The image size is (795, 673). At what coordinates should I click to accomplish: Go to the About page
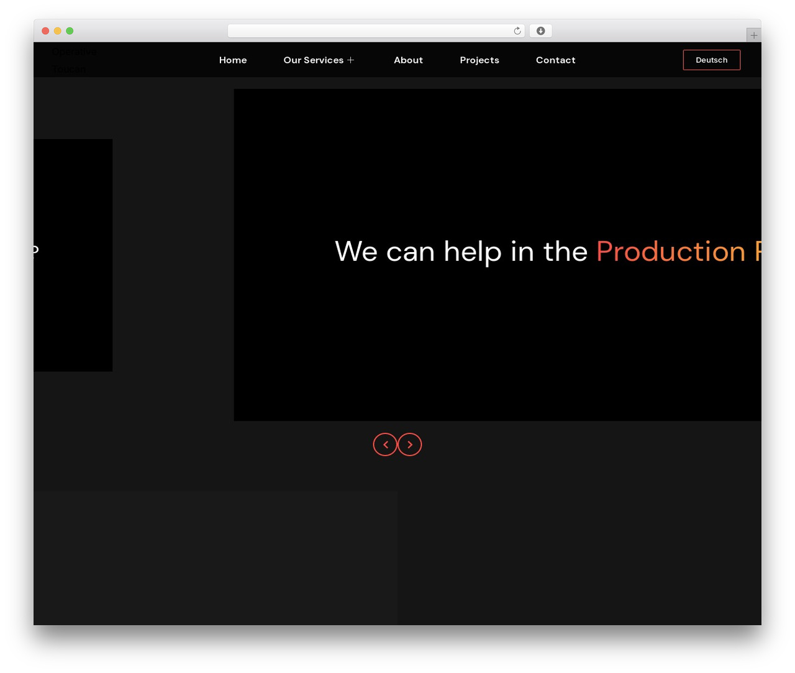click(x=408, y=60)
